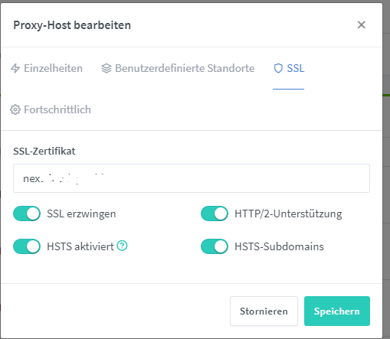Click the Stornieren button
Viewport: 390px width, 339px height.
(x=264, y=311)
